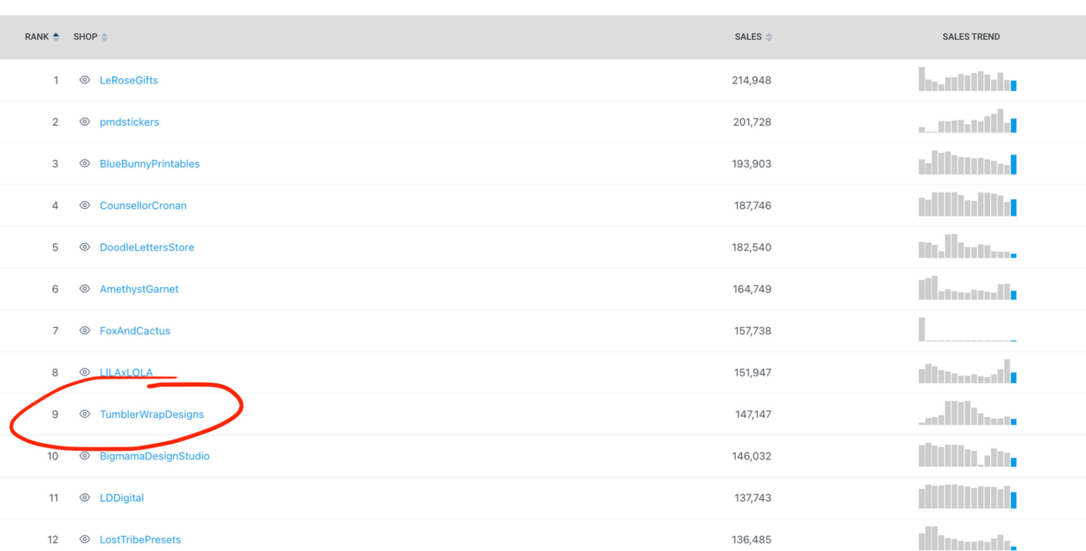The height and width of the screenshot is (551, 1086).
Task: Open the TumblerWrapDesigns shop link
Action: click(x=152, y=414)
